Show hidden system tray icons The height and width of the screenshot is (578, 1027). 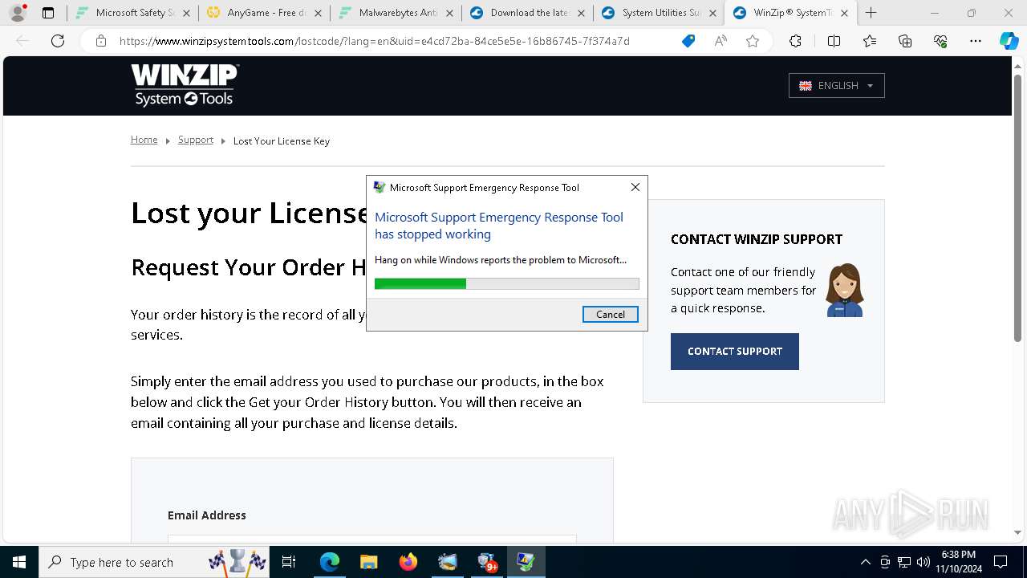click(x=865, y=562)
